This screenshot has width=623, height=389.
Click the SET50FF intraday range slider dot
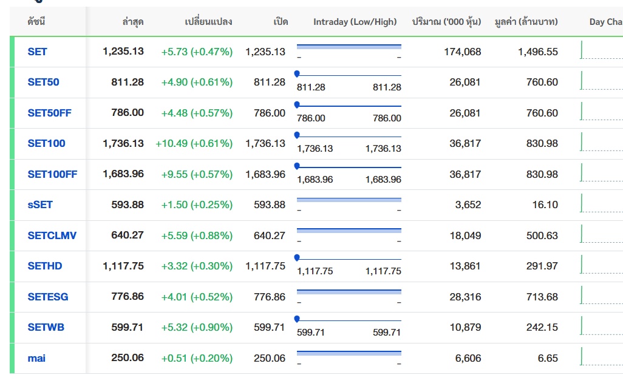297,104
